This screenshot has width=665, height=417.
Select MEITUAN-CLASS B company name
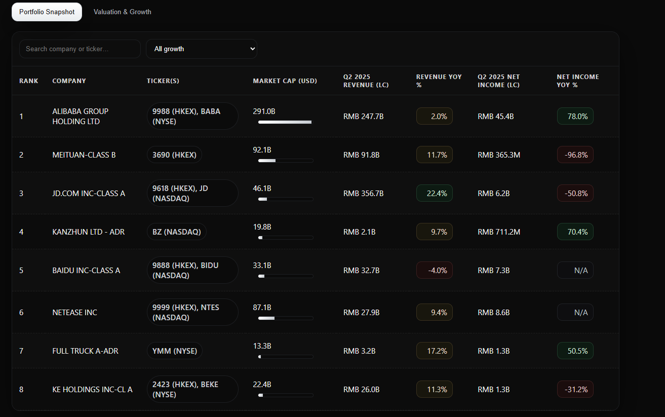click(x=84, y=155)
